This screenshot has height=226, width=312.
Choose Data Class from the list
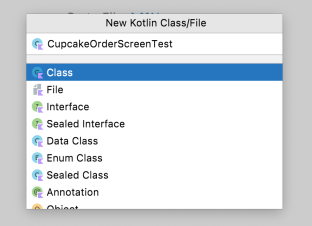(x=72, y=141)
